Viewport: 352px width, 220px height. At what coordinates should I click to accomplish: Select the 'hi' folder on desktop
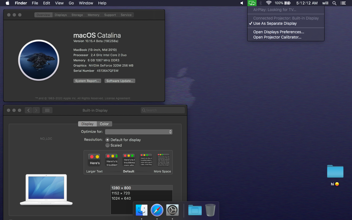coord(335,171)
